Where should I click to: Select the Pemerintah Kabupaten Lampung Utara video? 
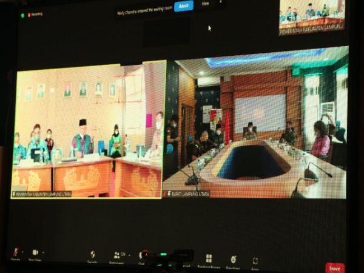(x=88, y=130)
